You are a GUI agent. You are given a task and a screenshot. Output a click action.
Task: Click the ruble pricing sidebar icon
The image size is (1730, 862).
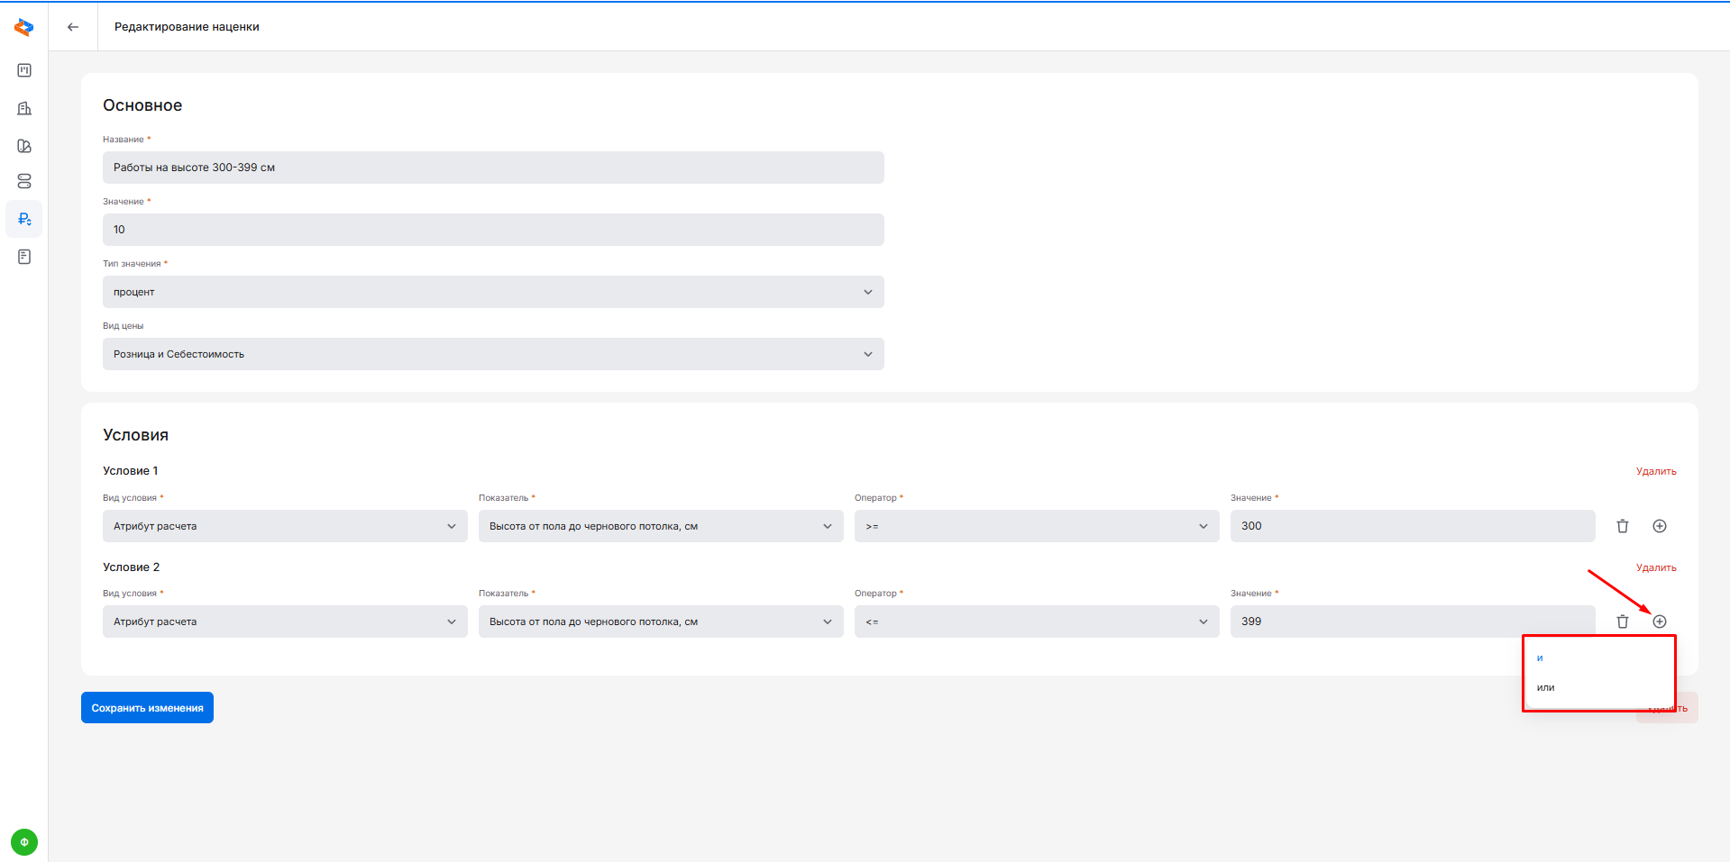coord(24,219)
